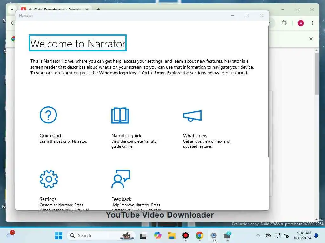Click the OneDrive cloud tray icon
Screen dimensions: 325x243
click(268, 235)
